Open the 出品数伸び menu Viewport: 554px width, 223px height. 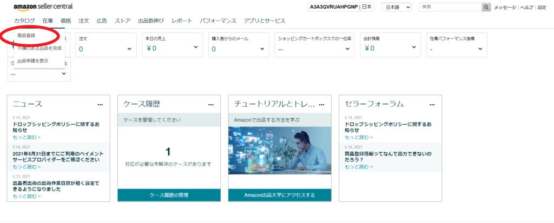tap(151, 21)
